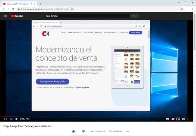Screen dimensions: 196x136
Task: Mute the tab via its speaker icon
Action: click(31, 4)
